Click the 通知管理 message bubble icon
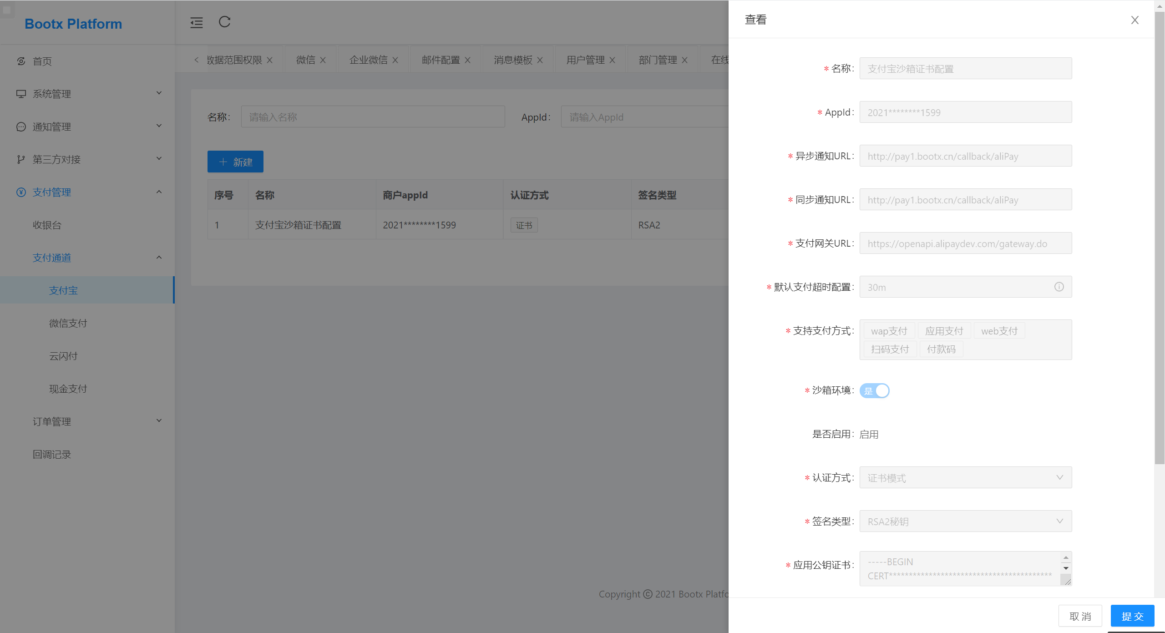 (21, 126)
